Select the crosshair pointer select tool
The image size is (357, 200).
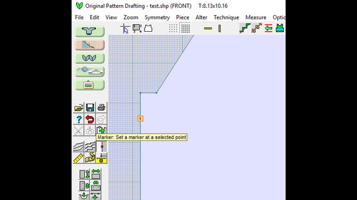[125, 28]
